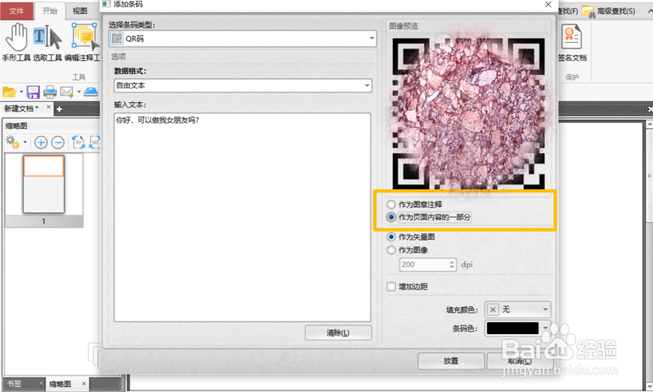Open the Edit Annotations tool (编辑注释工具)
The height and width of the screenshot is (392, 653).
pos(83,36)
